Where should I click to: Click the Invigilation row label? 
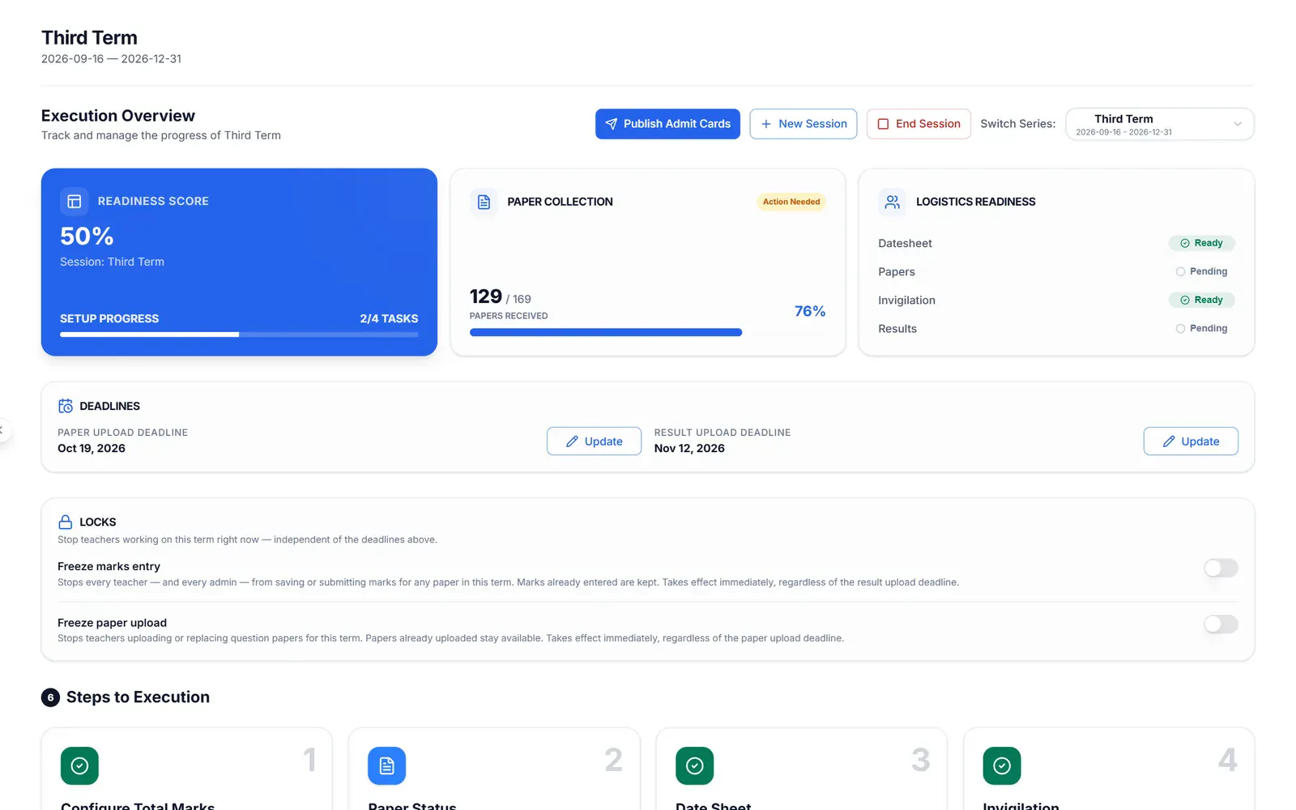906,300
